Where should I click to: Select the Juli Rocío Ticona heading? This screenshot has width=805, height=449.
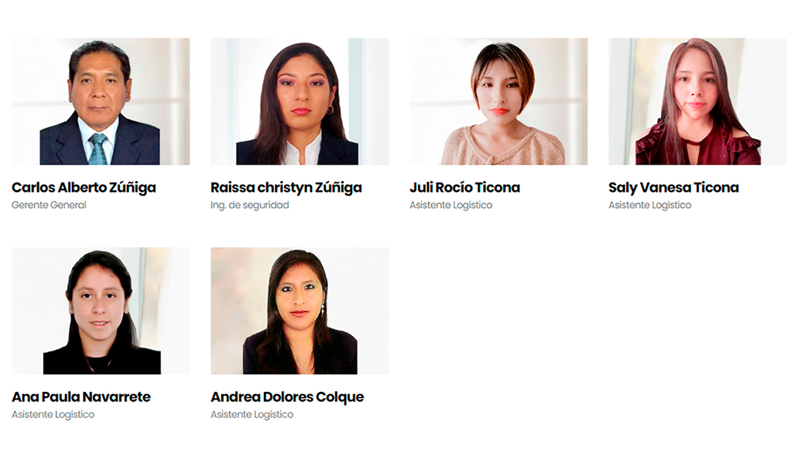click(464, 188)
